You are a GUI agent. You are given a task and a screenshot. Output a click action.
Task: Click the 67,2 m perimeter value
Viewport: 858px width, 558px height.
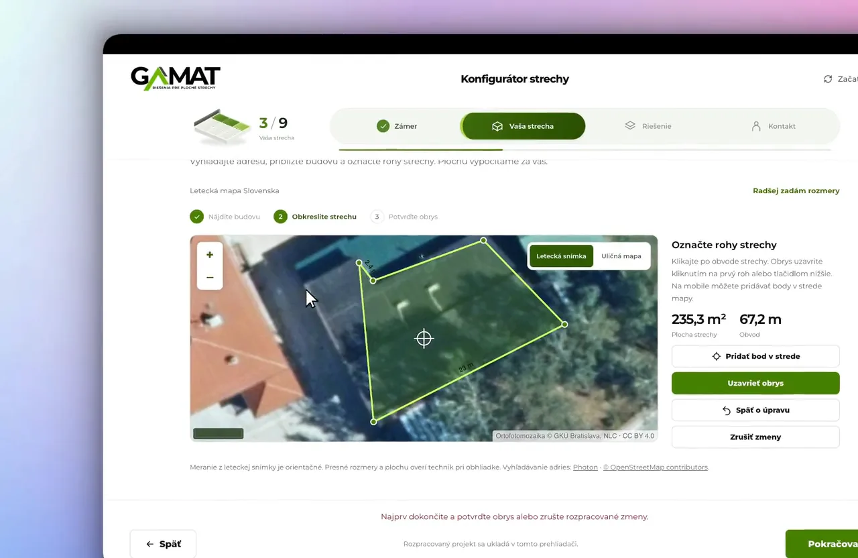pyautogui.click(x=760, y=320)
